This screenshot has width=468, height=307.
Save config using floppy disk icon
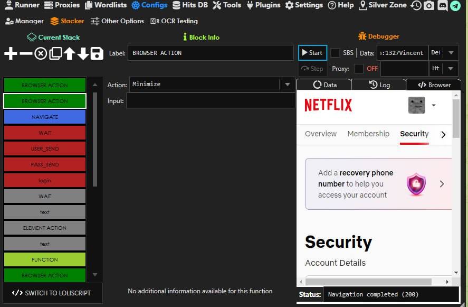click(x=97, y=53)
